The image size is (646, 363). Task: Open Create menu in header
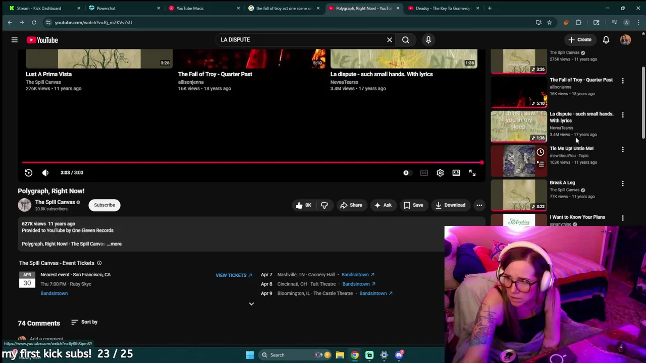click(579, 40)
